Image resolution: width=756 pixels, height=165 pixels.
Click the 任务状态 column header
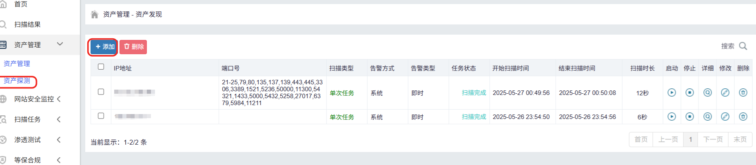pos(464,68)
